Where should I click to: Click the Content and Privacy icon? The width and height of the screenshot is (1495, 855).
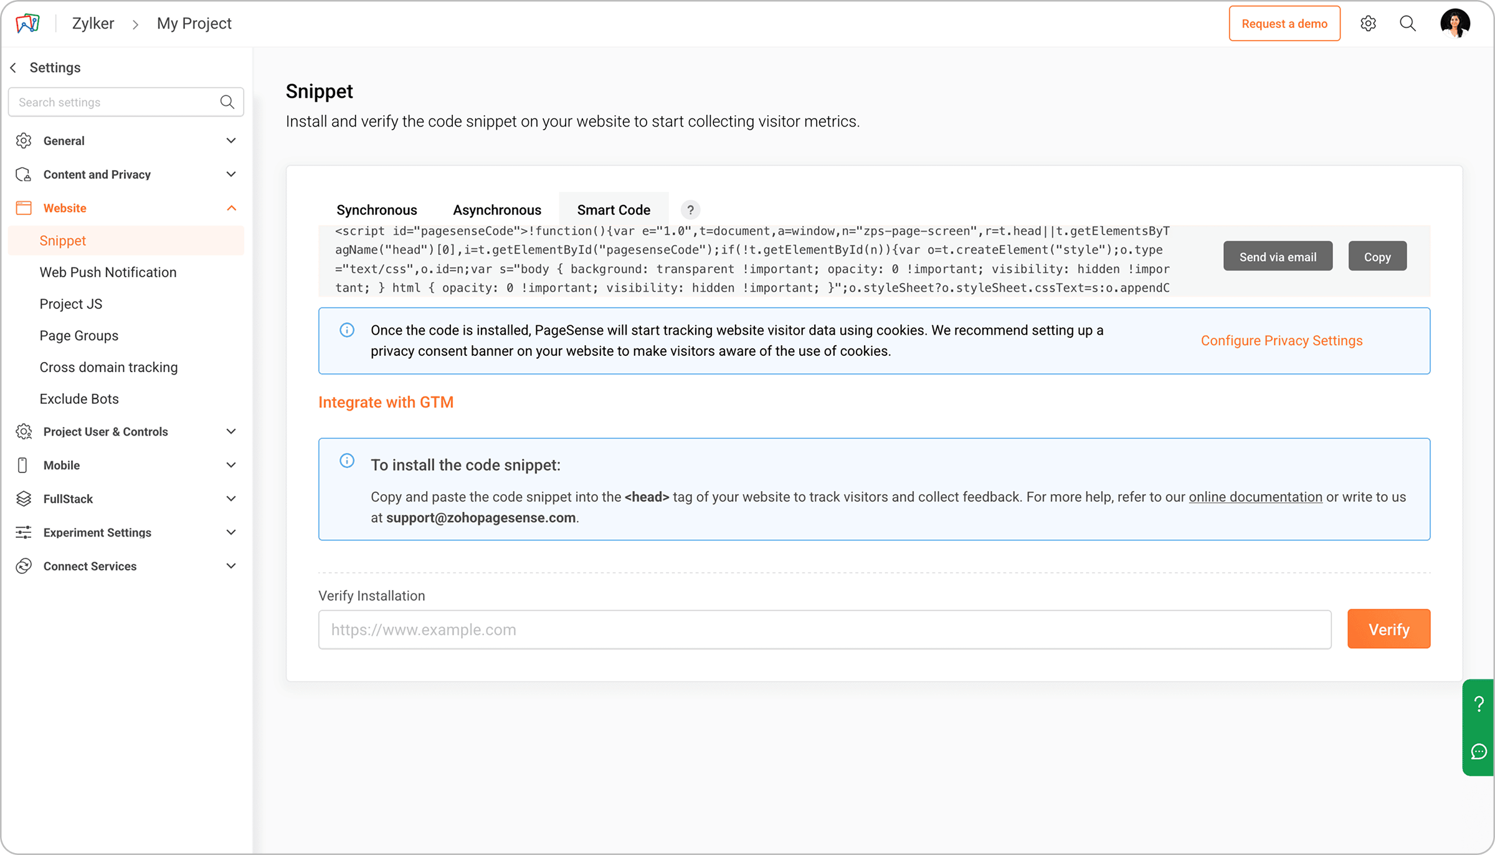24,174
